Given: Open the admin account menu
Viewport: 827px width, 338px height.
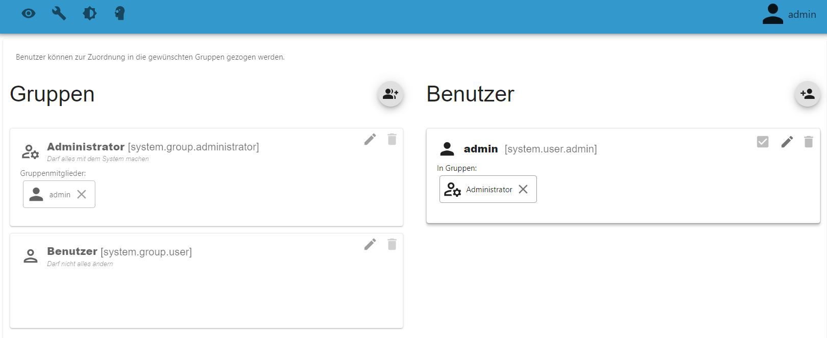Looking at the screenshot, I should tap(789, 14).
